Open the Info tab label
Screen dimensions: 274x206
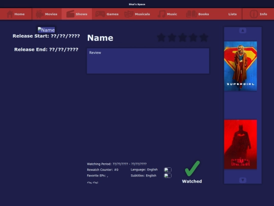pyautogui.click(x=263, y=14)
